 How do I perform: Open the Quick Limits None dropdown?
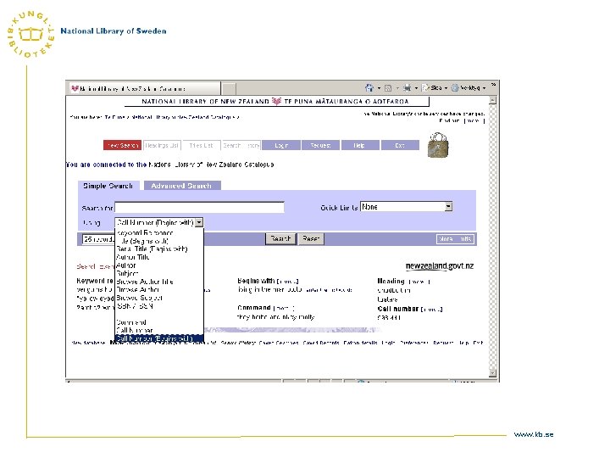[x=406, y=206]
